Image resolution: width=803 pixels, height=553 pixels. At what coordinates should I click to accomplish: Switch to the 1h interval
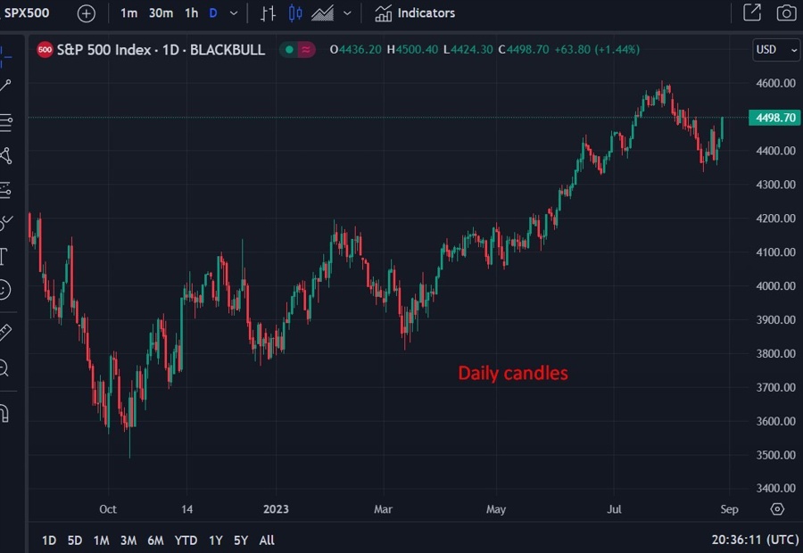click(192, 13)
